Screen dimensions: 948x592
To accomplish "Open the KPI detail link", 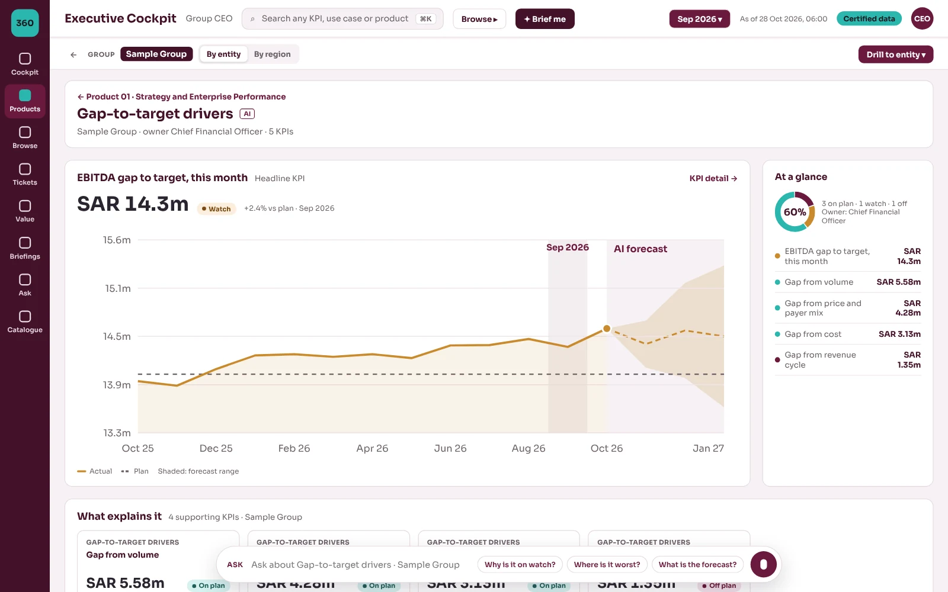I will (x=713, y=178).
